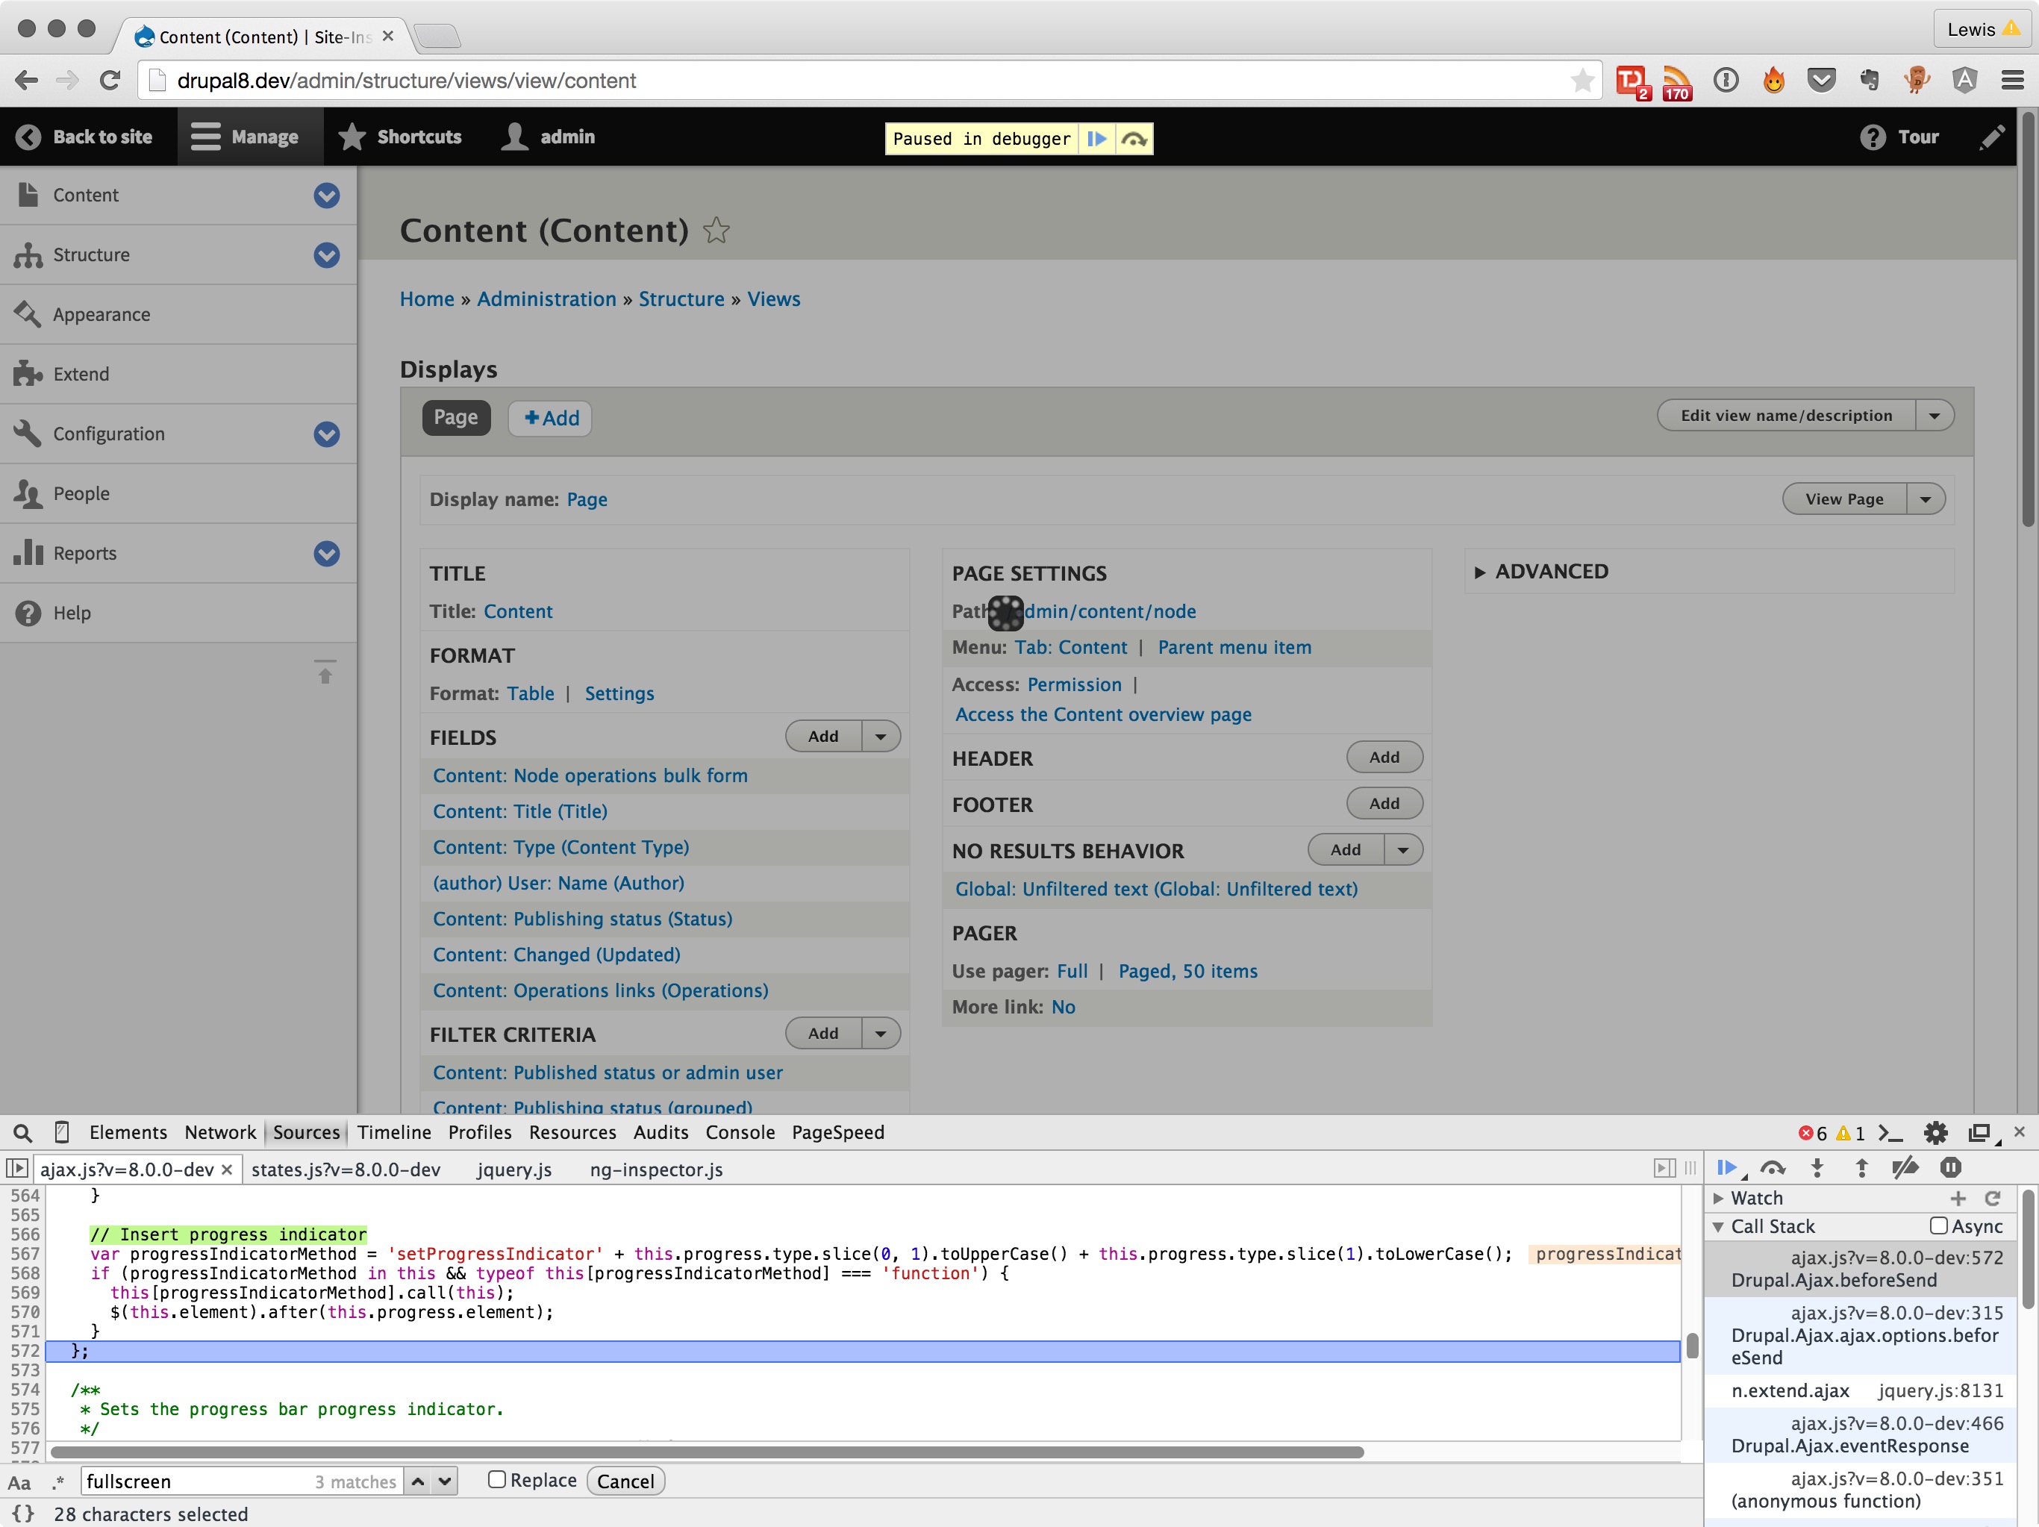Deactivate all breakpoints

coord(1905,1169)
